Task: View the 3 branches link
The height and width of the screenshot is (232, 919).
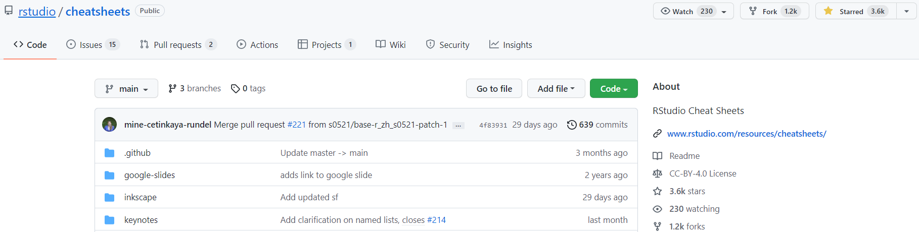Action: click(x=195, y=88)
